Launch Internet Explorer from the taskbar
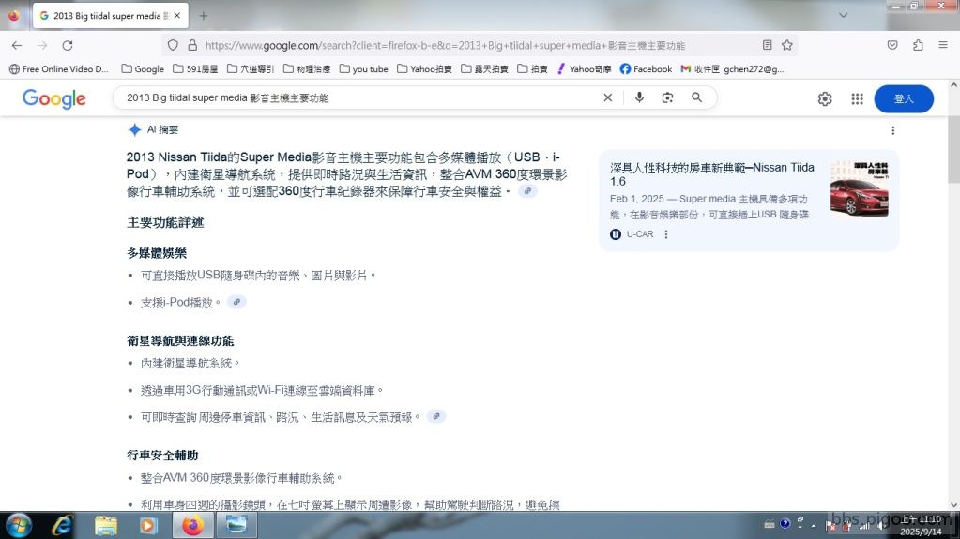960x539 pixels. (x=62, y=526)
